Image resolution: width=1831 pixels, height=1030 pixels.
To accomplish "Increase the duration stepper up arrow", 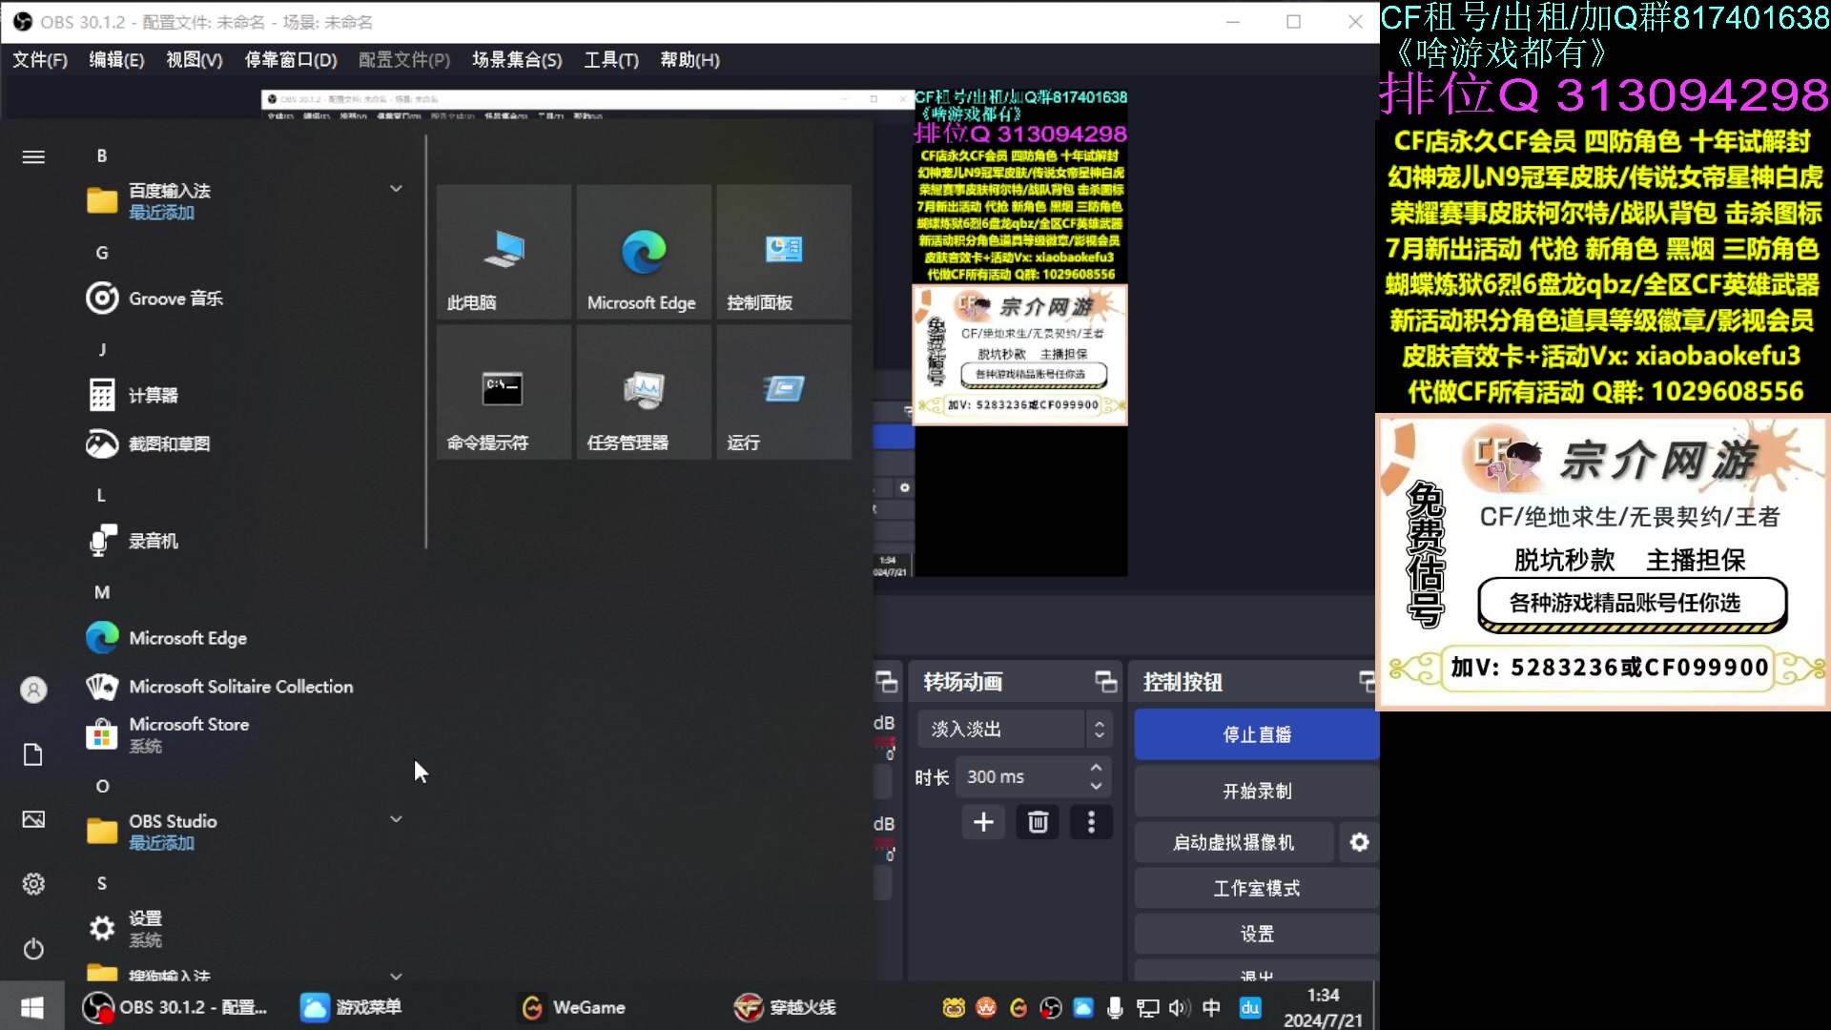I will pyautogui.click(x=1096, y=768).
